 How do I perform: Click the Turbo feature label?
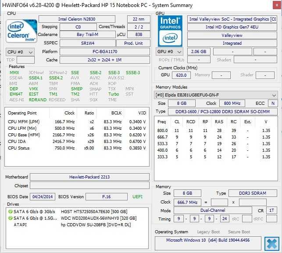(114, 94)
